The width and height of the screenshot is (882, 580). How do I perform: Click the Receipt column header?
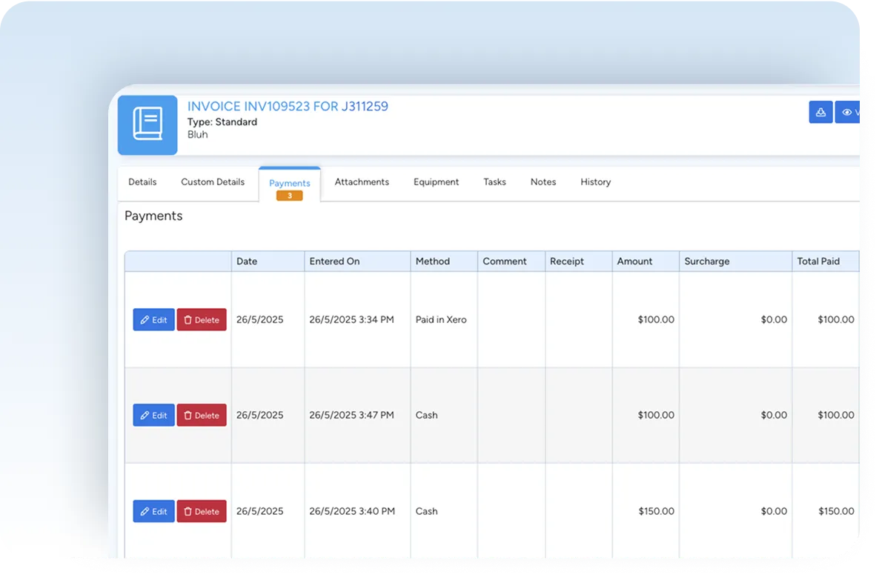point(578,261)
